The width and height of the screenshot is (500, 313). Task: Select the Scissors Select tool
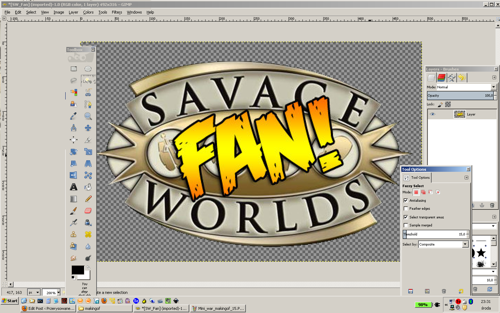tap(88, 93)
